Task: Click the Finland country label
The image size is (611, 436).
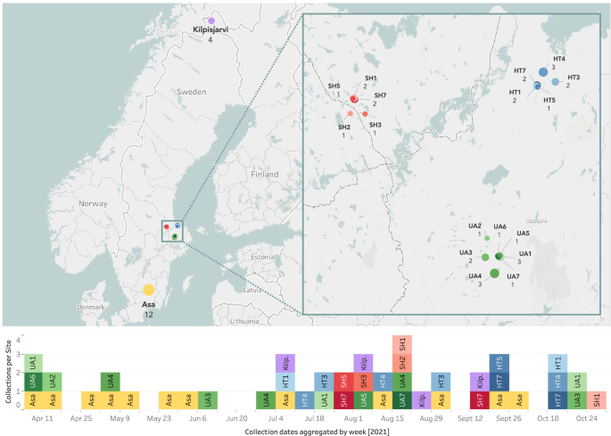Action: 265,175
